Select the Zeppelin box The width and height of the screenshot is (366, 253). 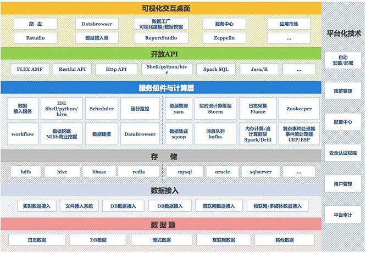(x=224, y=38)
